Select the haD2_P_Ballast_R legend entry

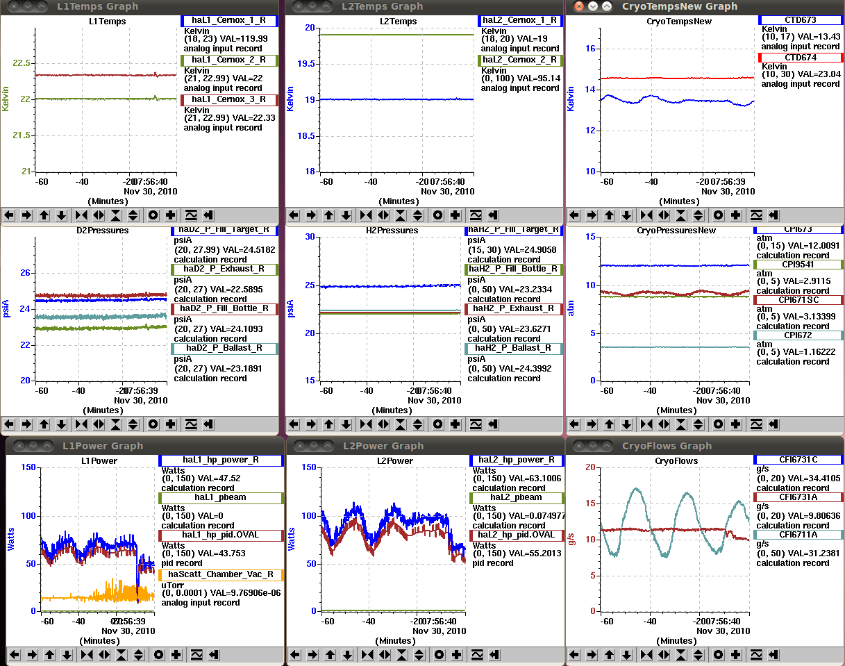(224, 349)
